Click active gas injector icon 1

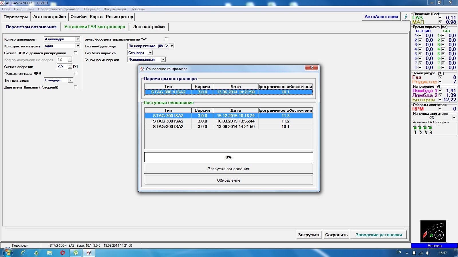(415, 128)
